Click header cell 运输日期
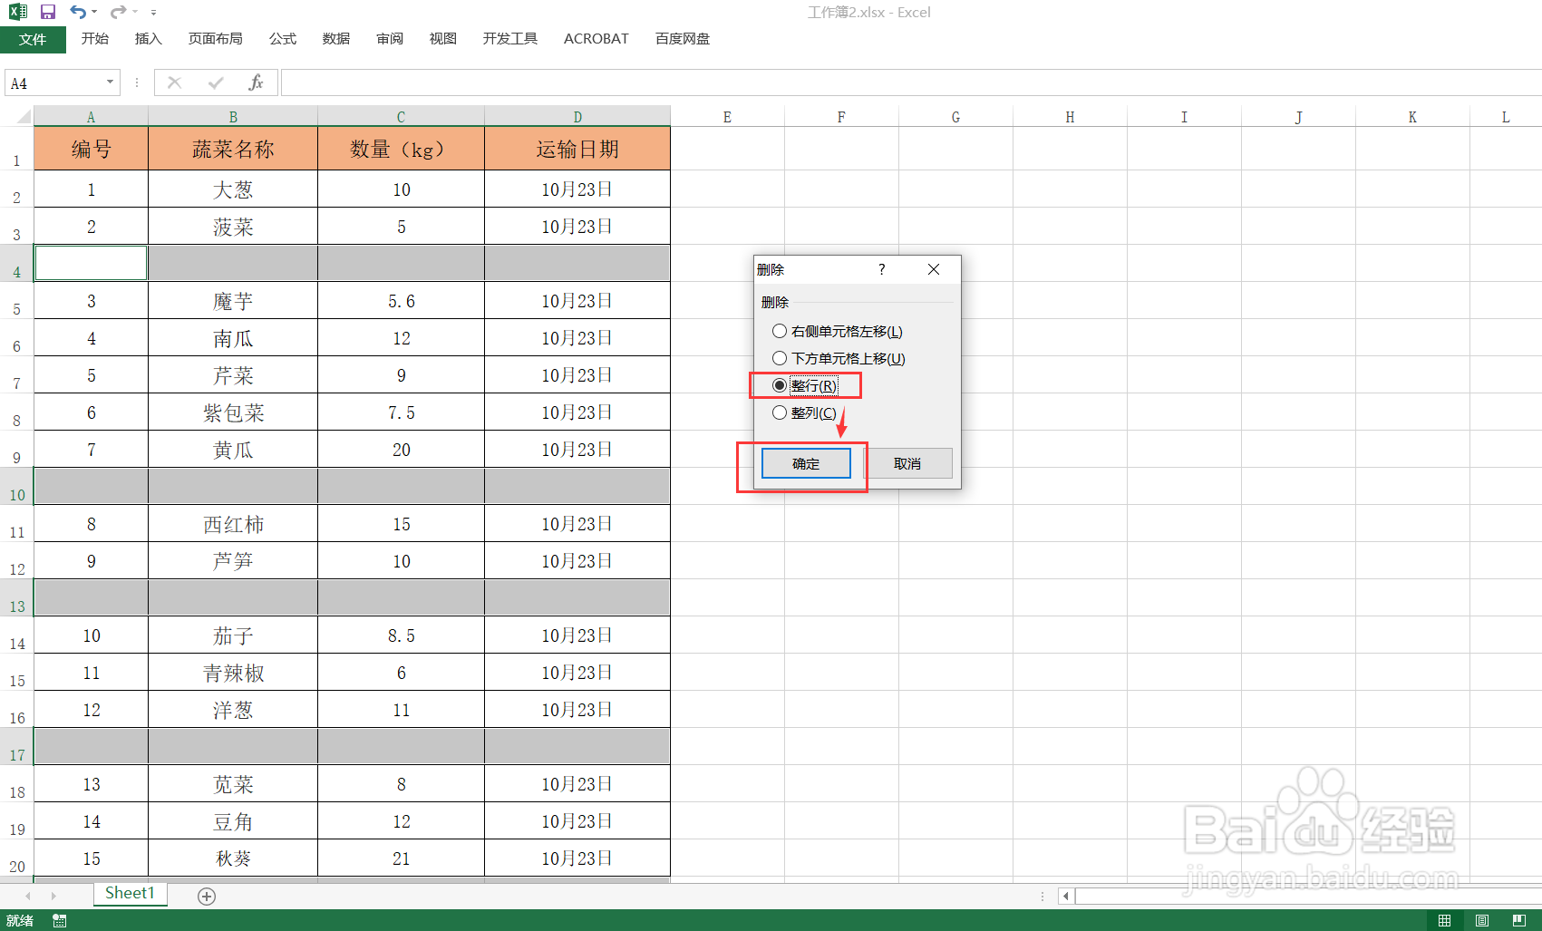This screenshot has width=1542, height=931. point(577,149)
